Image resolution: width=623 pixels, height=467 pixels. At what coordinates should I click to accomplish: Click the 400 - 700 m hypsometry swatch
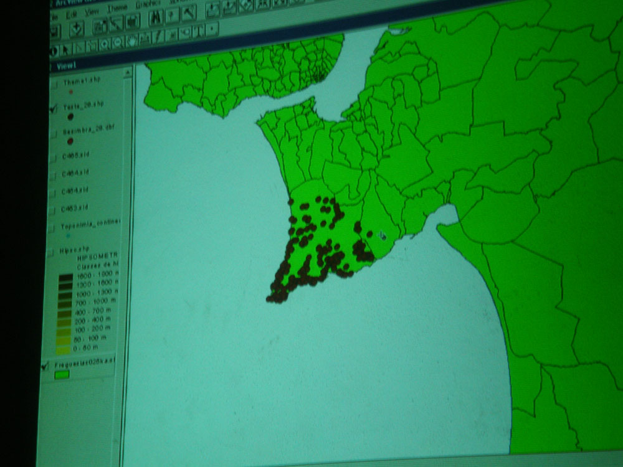pyautogui.click(x=65, y=314)
